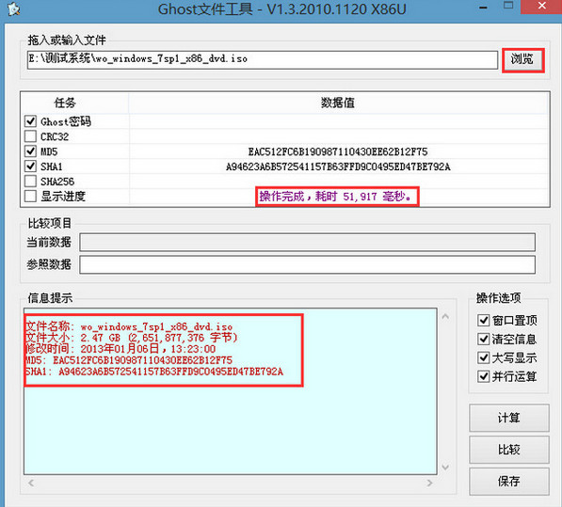Check the 显示进度 option
Viewport: 562px width, 507px height.
pyautogui.click(x=30, y=197)
